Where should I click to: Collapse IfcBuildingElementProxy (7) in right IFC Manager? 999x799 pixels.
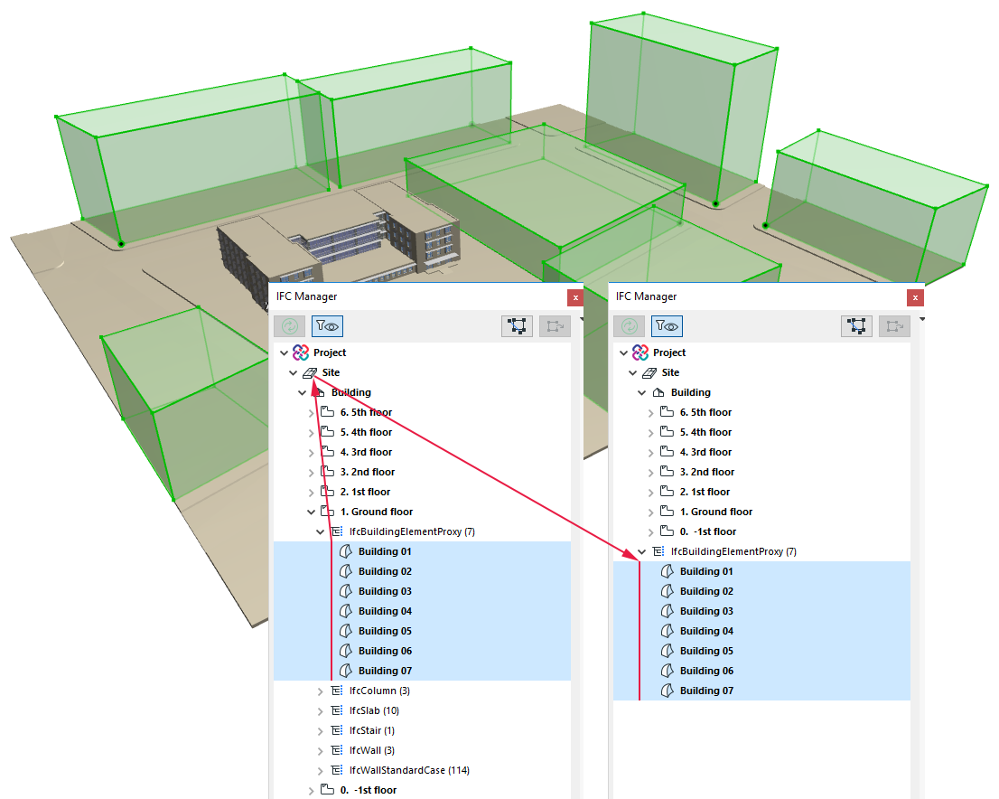(641, 551)
